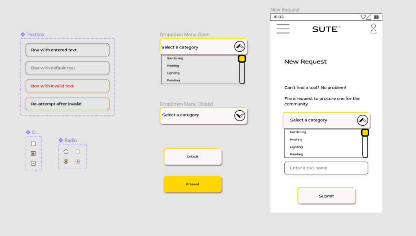This screenshot has width=416, height=236.
Task: Click the Textbox component diamond icon
Action: (23, 35)
